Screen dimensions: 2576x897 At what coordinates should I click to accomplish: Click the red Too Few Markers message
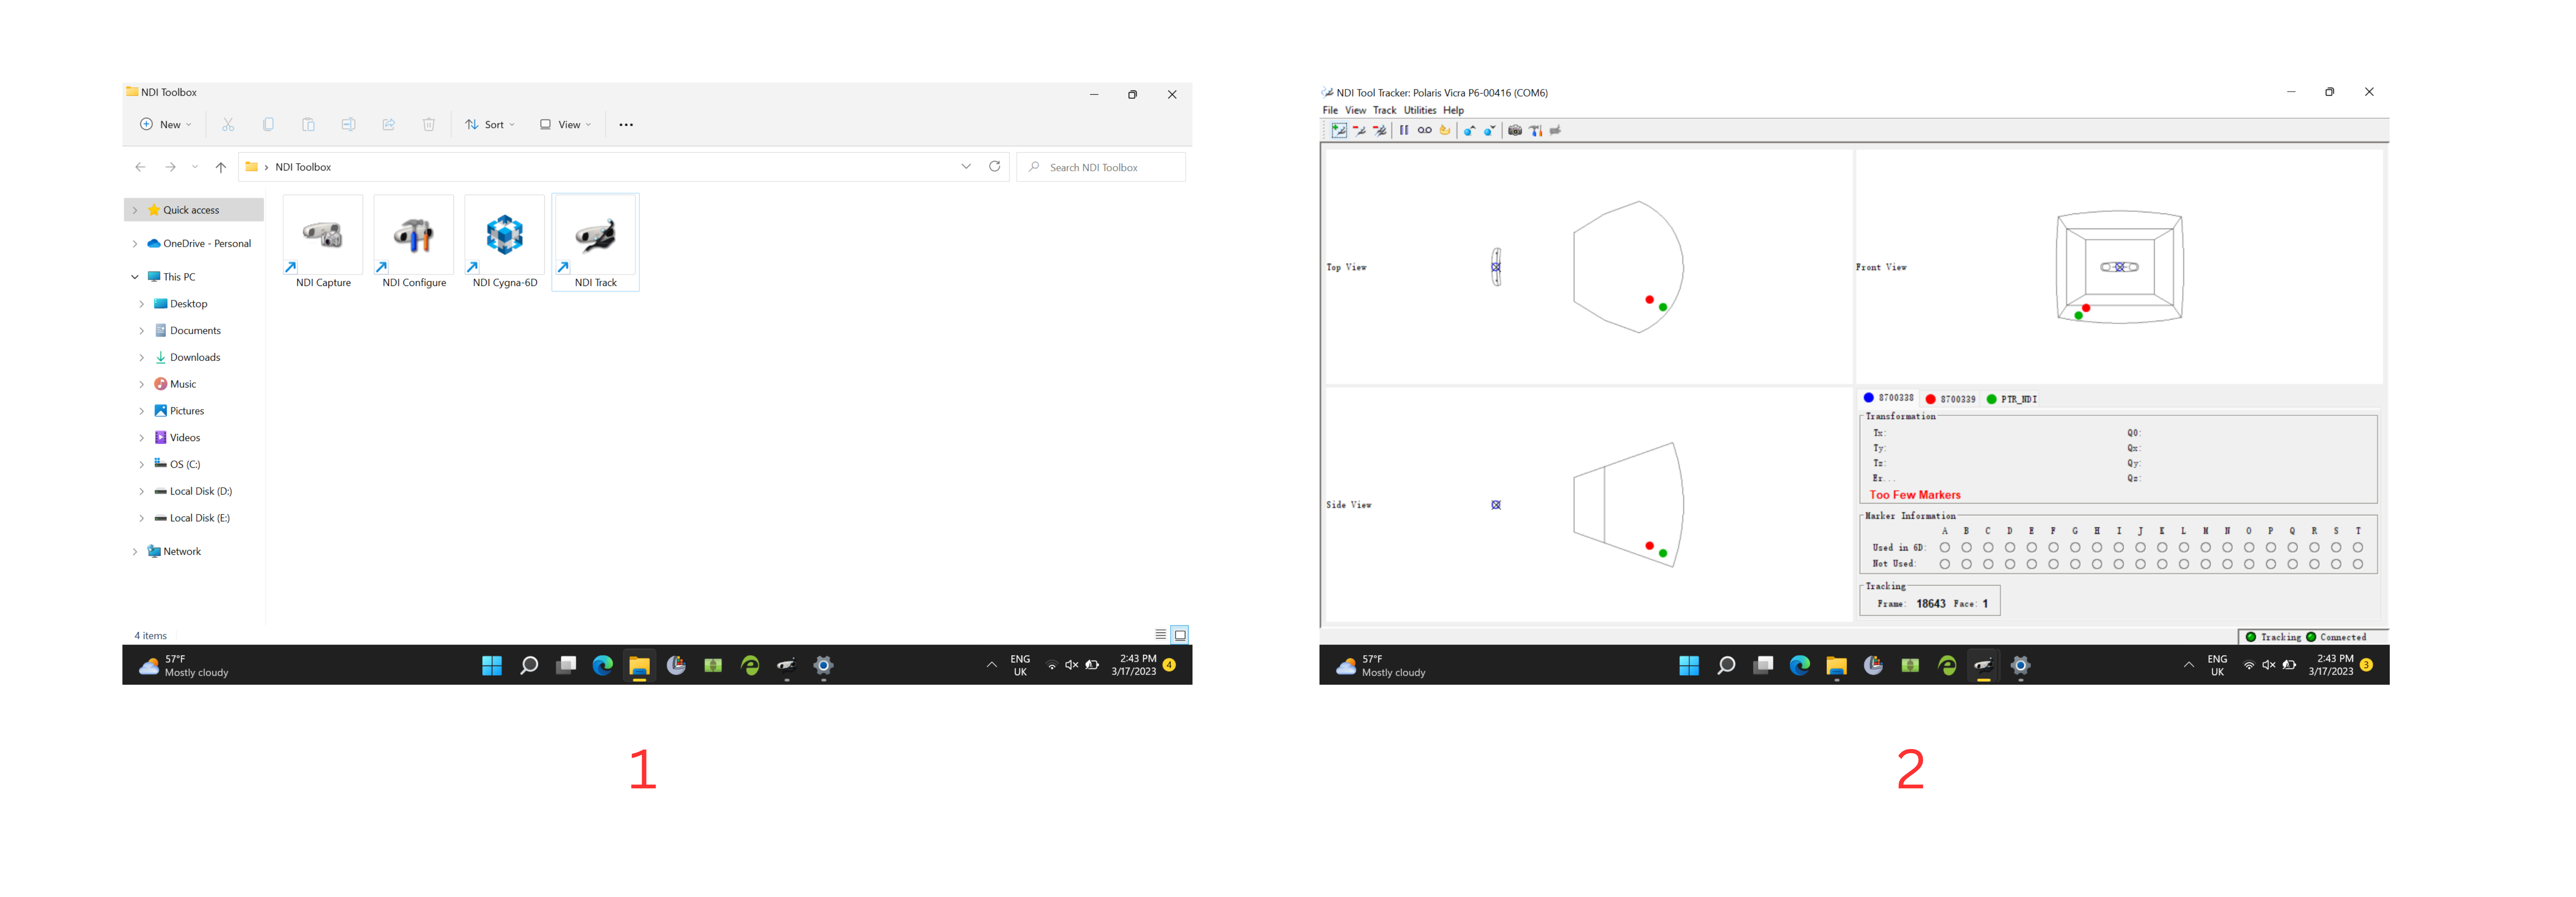pos(1915,496)
